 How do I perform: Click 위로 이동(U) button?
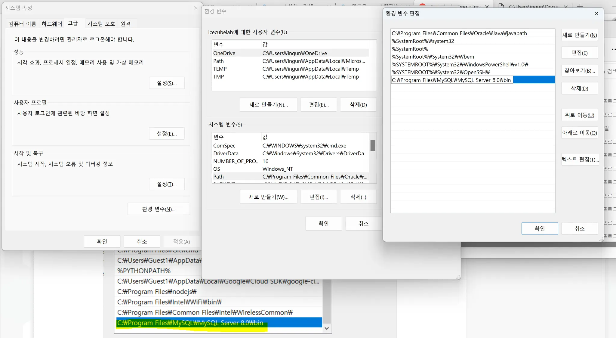tap(579, 115)
